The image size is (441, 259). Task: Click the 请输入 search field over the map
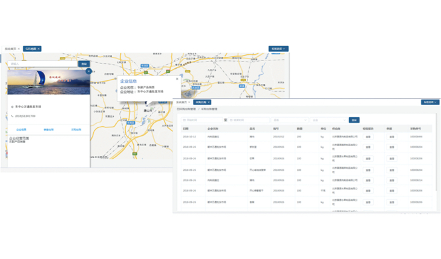pyautogui.click(x=42, y=63)
